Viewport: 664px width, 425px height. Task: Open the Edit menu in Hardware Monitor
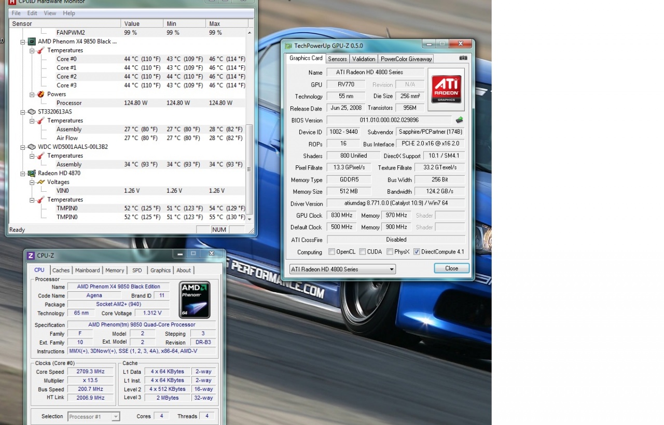(x=32, y=13)
